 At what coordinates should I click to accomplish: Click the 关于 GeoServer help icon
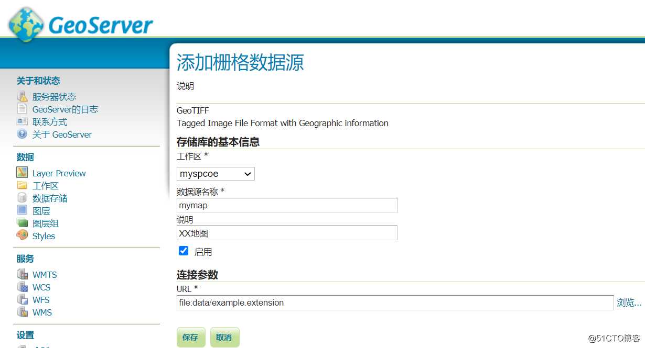(22, 134)
